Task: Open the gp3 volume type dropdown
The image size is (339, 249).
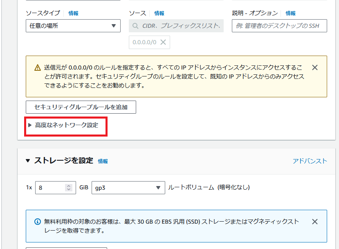Action: (128, 188)
